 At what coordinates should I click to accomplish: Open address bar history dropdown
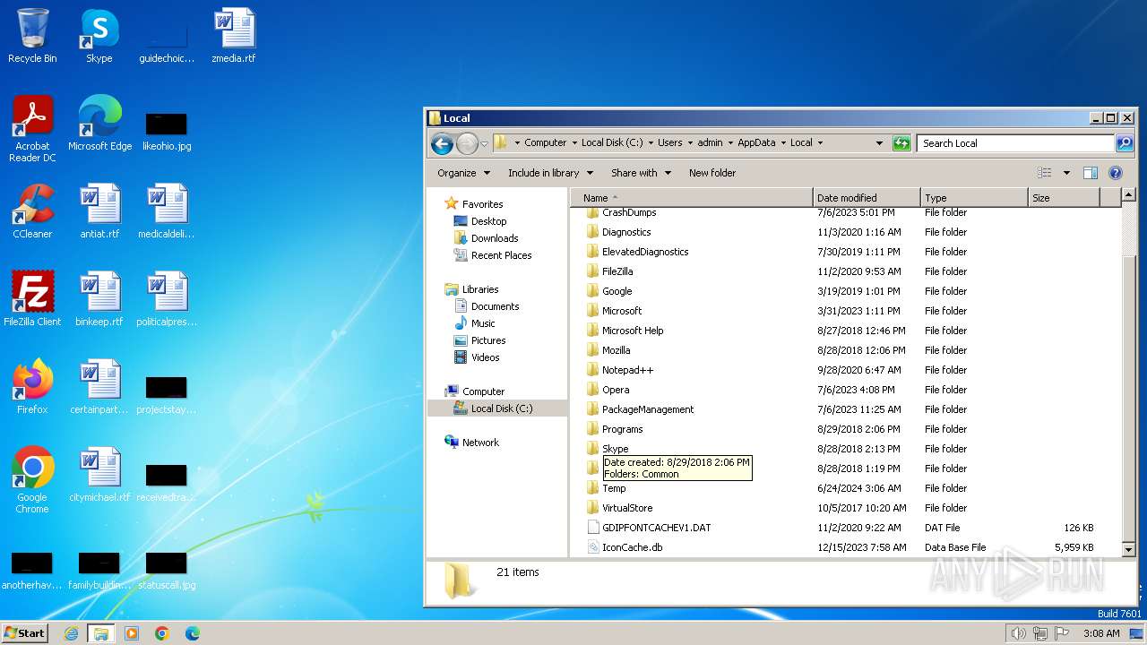[878, 143]
